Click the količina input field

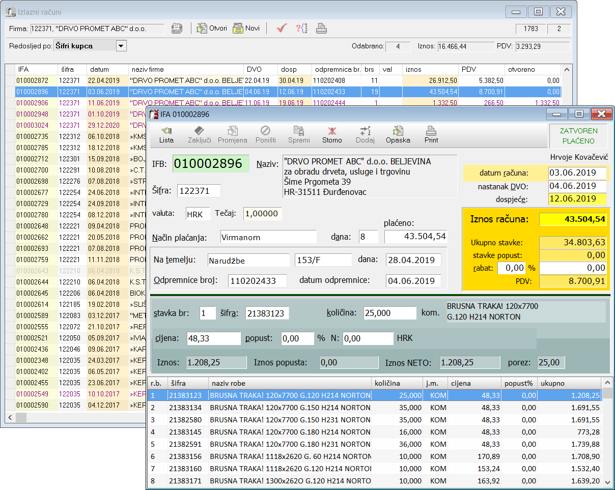point(389,313)
